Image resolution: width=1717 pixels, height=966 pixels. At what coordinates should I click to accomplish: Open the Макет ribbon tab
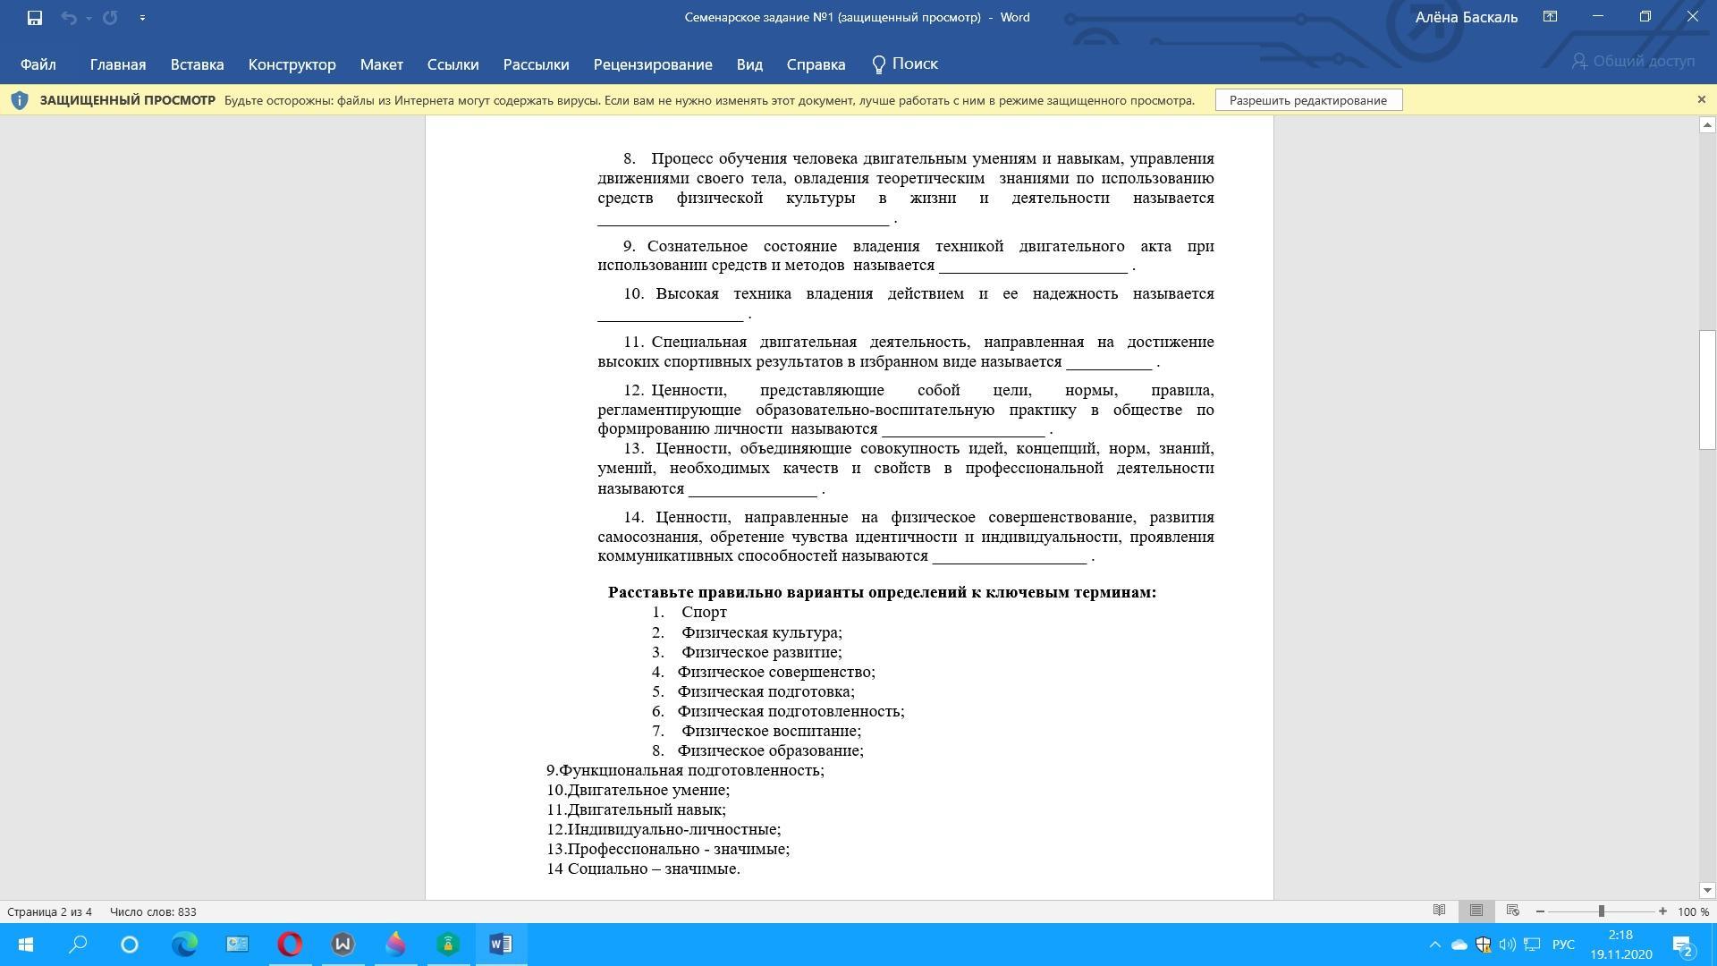381,64
